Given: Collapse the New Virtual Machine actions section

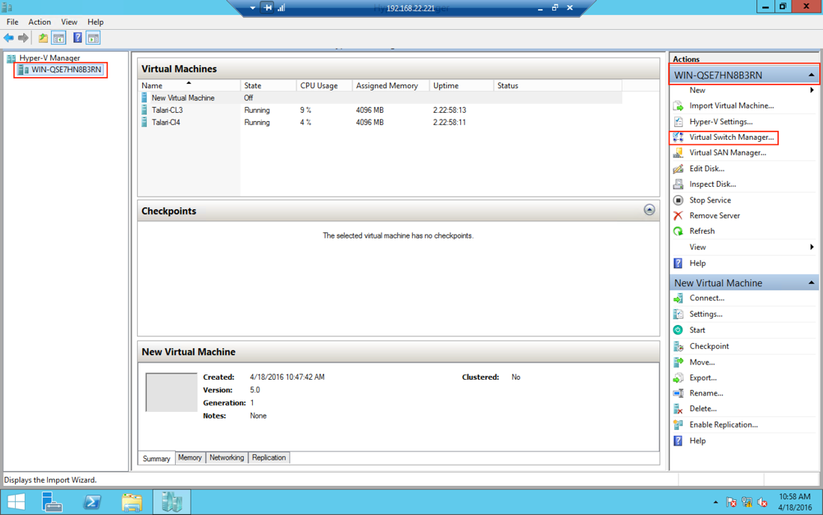Looking at the screenshot, I should 811,283.
